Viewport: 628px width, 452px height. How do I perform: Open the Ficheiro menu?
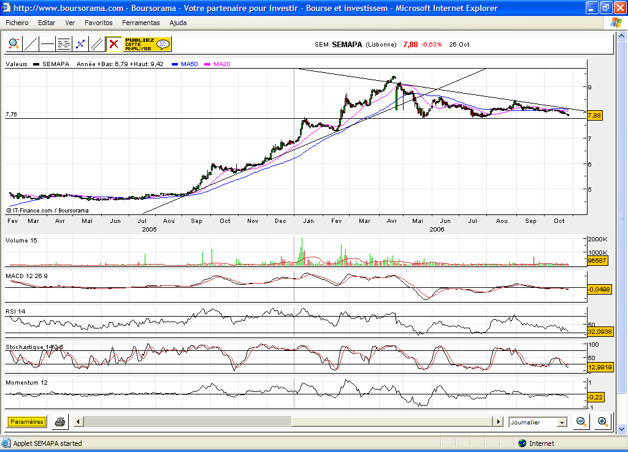coord(17,23)
